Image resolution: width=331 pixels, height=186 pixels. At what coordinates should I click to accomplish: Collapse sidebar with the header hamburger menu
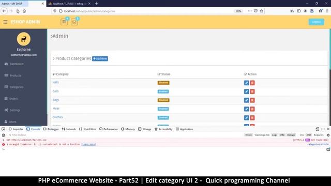(x=5, y=22)
